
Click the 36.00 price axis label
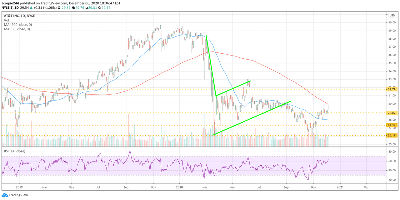pos(392,55)
